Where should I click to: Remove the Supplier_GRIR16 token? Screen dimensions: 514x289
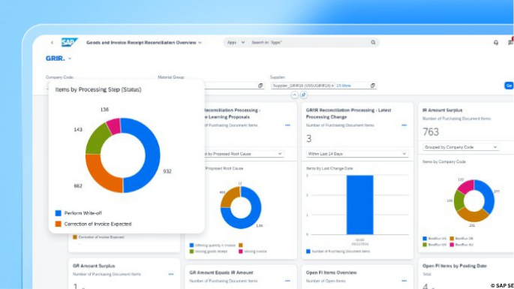[332, 86]
